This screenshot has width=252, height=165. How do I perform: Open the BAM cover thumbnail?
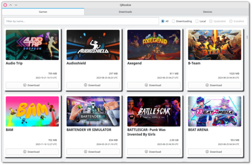tap(32, 112)
